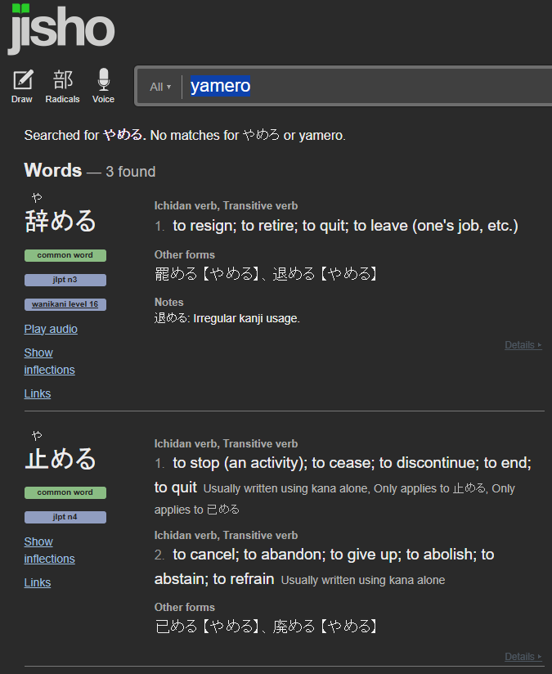Select the headword 辞める
This screenshot has height=674, width=552.
(x=61, y=221)
